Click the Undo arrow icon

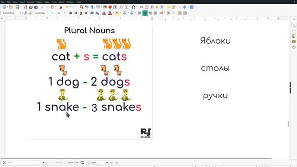coord(67,7)
